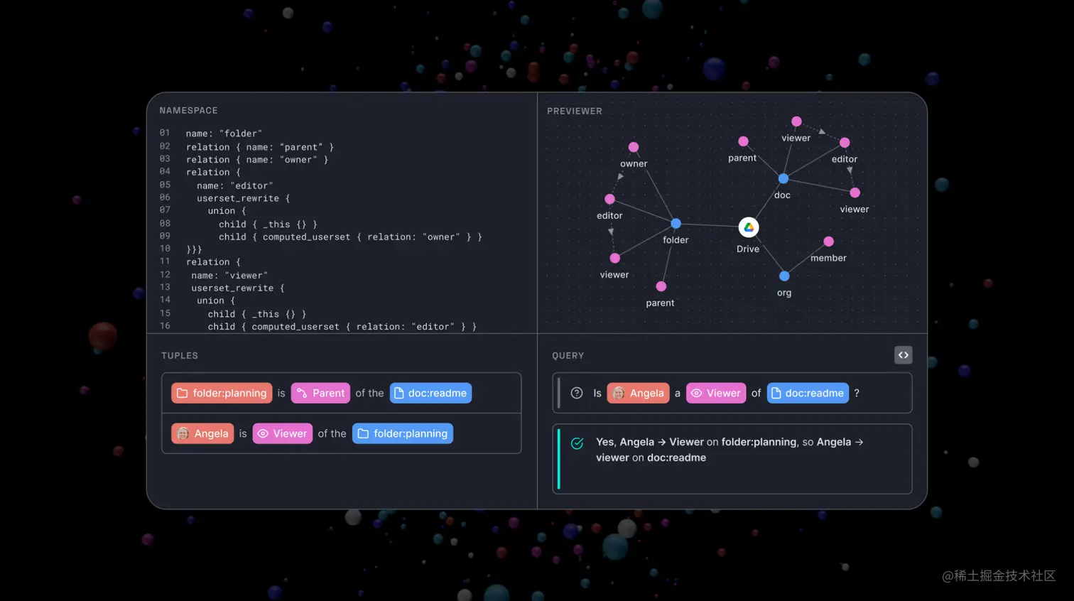Viewport: 1074px width, 601px height.
Task: Select the folder node in previewer graph
Action: pyautogui.click(x=676, y=223)
